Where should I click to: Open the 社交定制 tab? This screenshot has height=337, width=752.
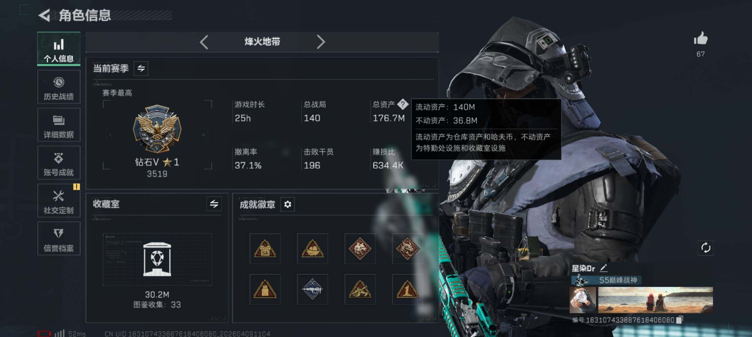pyautogui.click(x=59, y=201)
